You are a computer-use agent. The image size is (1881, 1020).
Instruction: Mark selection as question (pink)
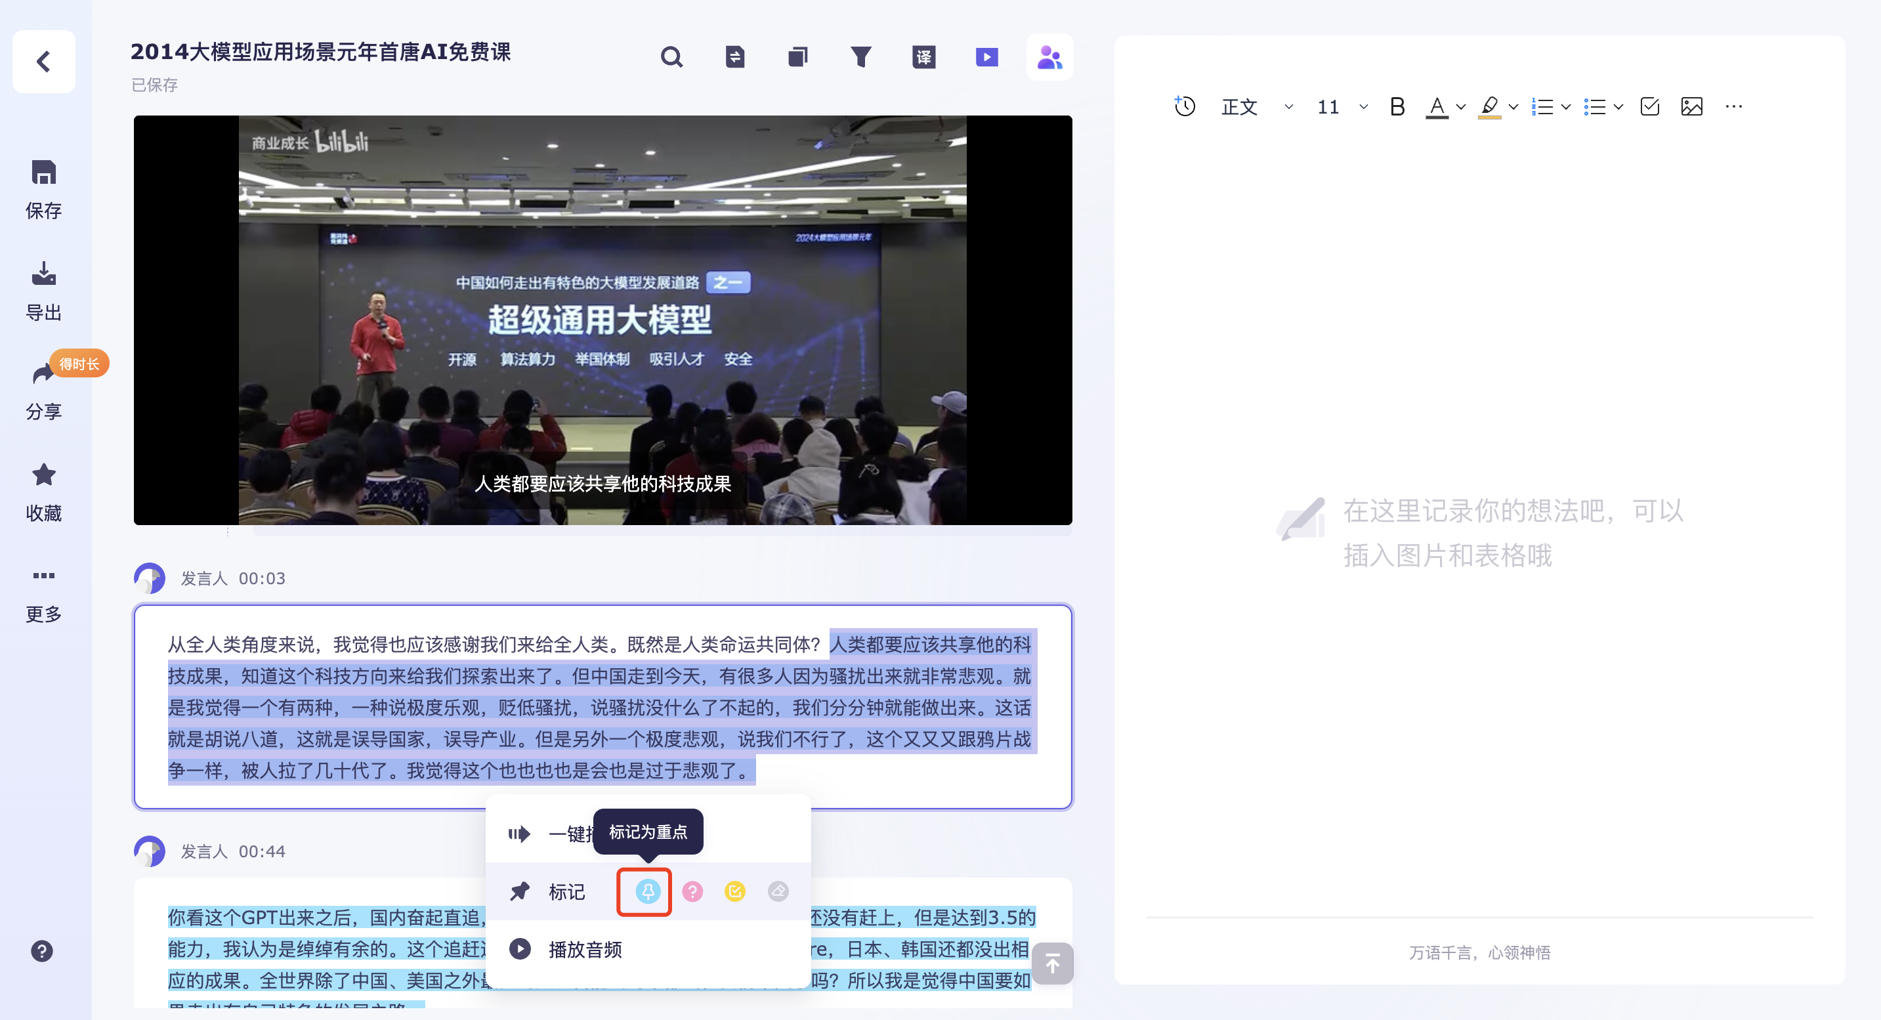692,891
